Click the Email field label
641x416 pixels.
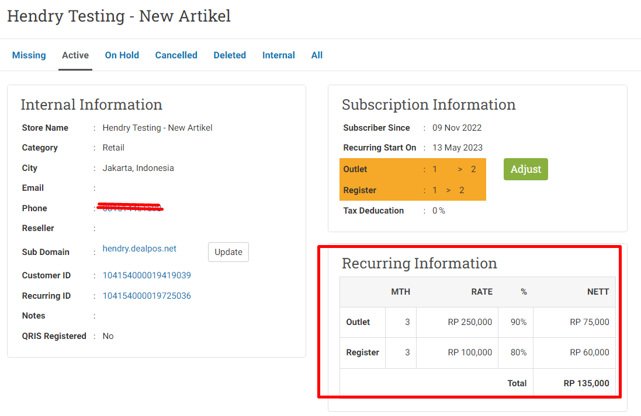pyautogui.click(x=33, y=188)
